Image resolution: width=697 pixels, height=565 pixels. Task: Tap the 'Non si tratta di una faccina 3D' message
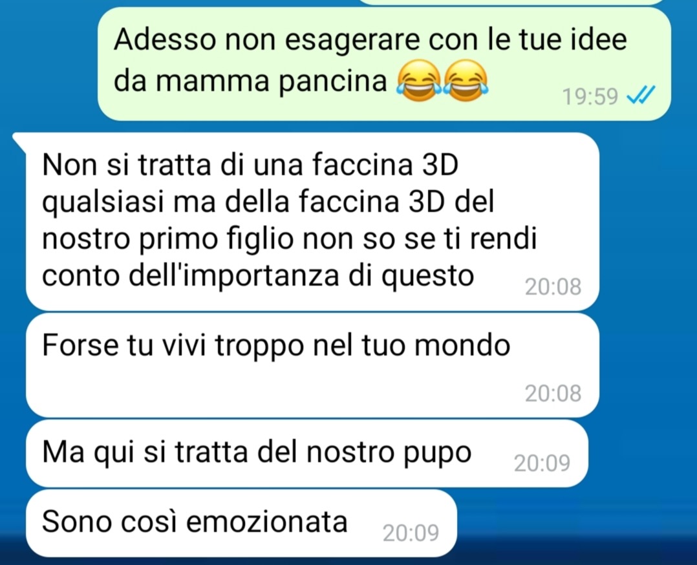312,221
